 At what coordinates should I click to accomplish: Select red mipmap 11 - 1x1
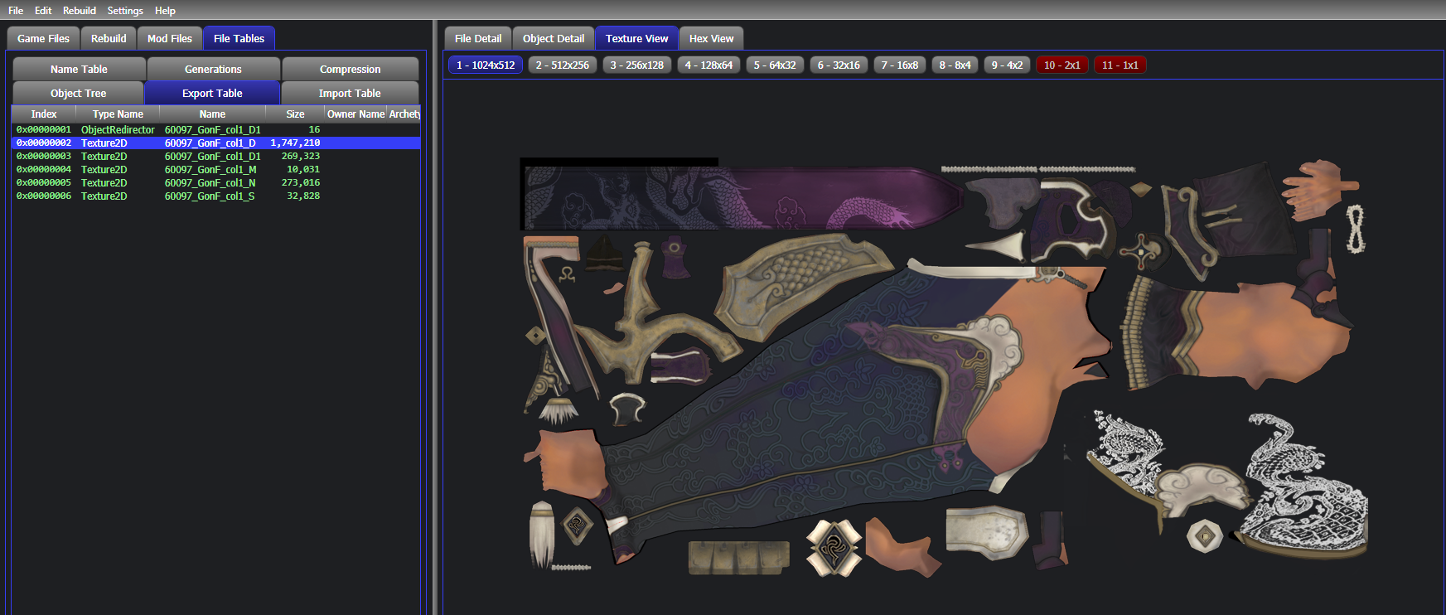click(x=1120, y=65)
